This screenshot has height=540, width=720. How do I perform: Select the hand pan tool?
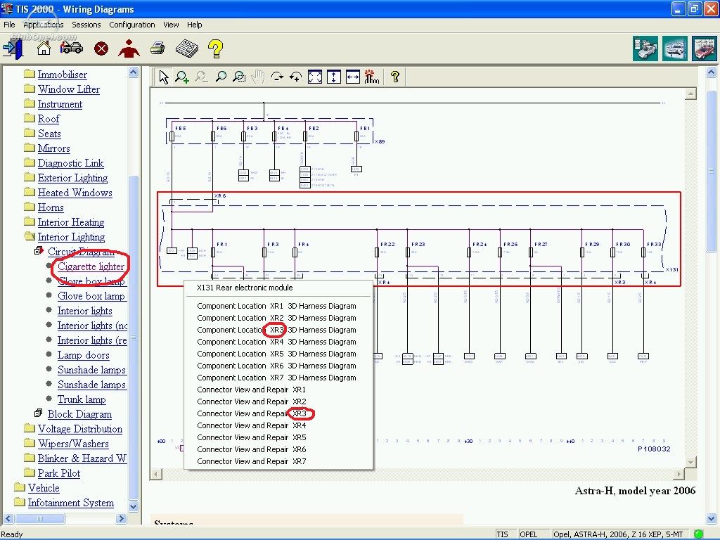258,77
